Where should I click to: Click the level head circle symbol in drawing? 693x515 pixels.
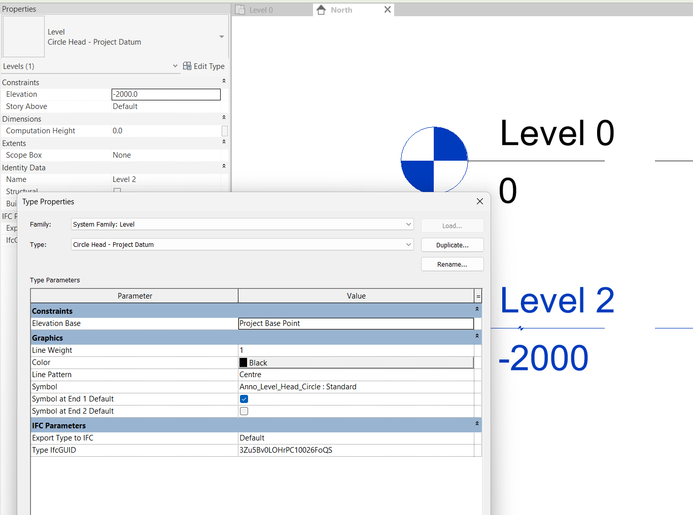(x=434, y=160)
